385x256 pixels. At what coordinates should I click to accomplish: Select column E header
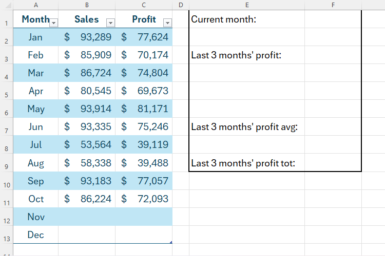coord(247,5)
